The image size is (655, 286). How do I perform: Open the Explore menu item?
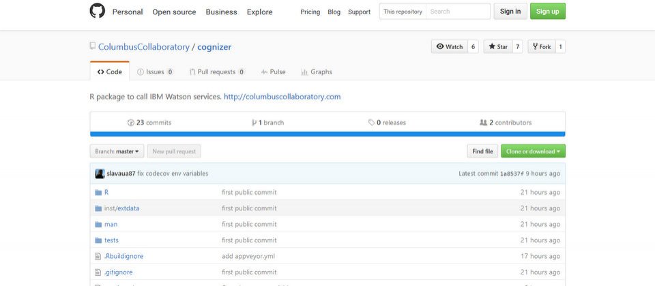click(259, 12)
